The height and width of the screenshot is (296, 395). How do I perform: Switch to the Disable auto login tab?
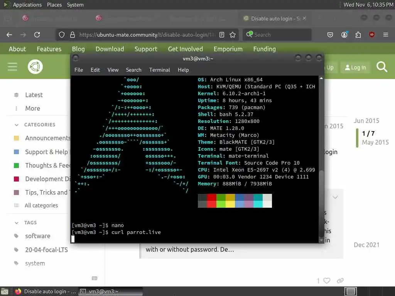pos(275,18)
